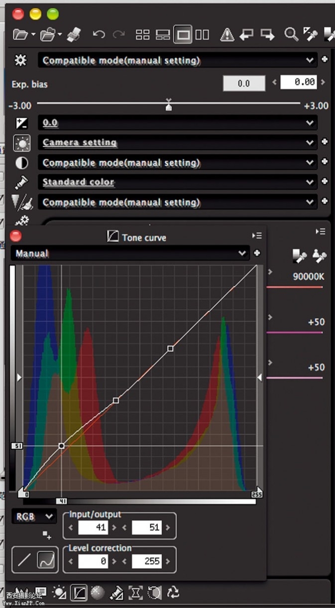
Task: Select the smooth curve mode button
Action: click(46, 561)
